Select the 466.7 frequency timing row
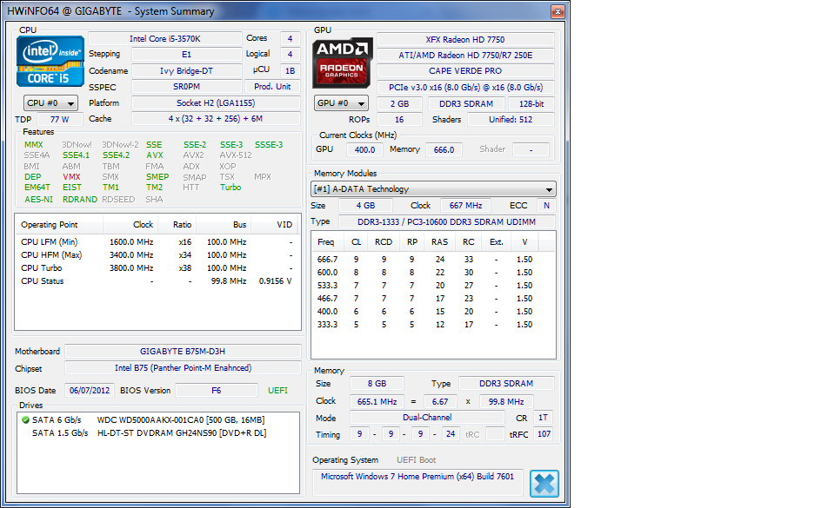This screenshot has height=508, width=835. pyautogui.click(x=433, y=299)
